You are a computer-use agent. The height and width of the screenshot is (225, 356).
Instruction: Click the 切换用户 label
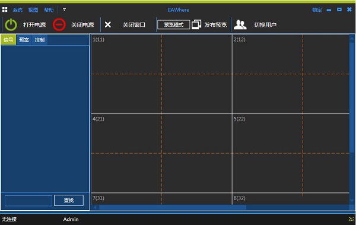tap(265, 25)
